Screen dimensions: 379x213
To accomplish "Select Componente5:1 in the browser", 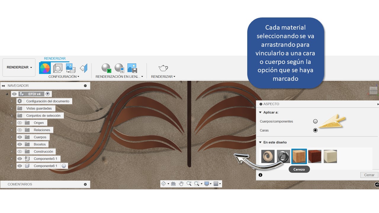I will pos(45,159).
